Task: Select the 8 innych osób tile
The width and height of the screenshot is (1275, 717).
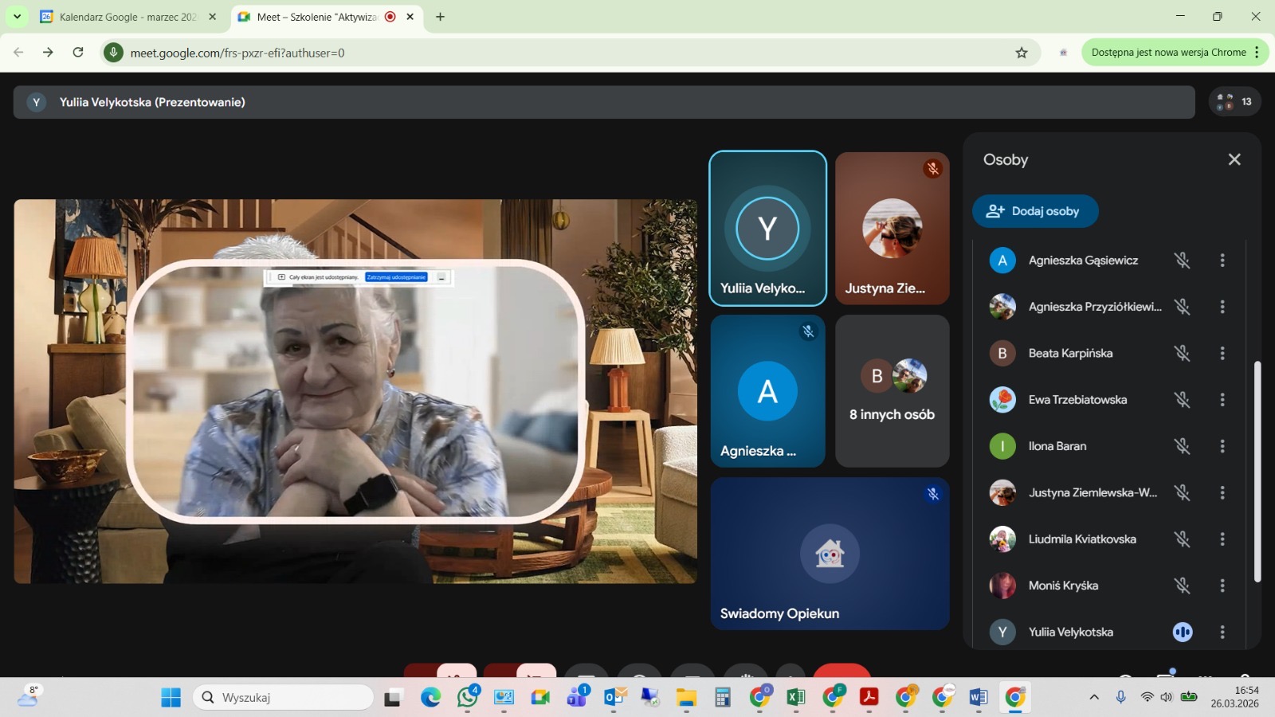Action: pos(892,390)
